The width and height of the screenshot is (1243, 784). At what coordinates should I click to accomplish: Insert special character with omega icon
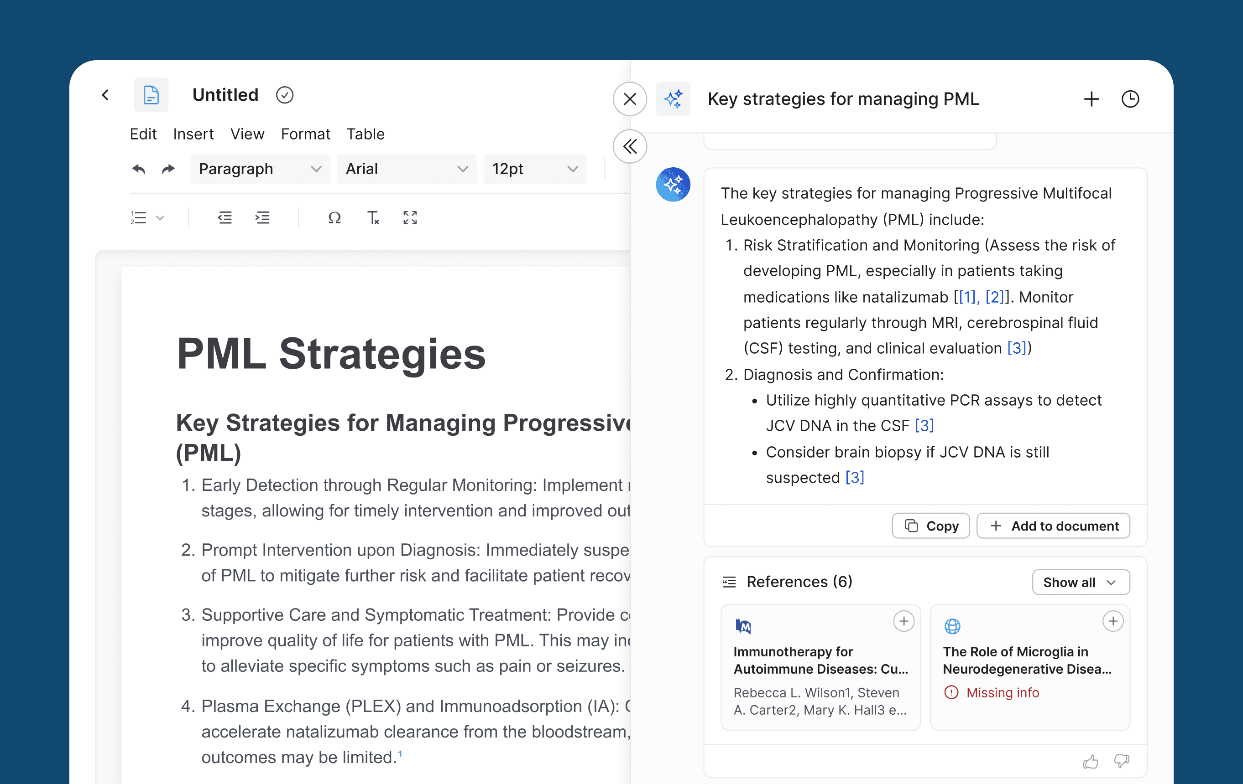click(x=334, y=218)
